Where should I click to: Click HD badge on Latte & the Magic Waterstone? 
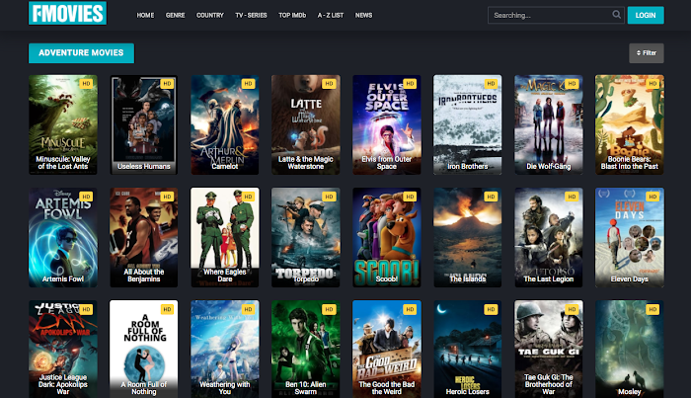tap(329, 84)
